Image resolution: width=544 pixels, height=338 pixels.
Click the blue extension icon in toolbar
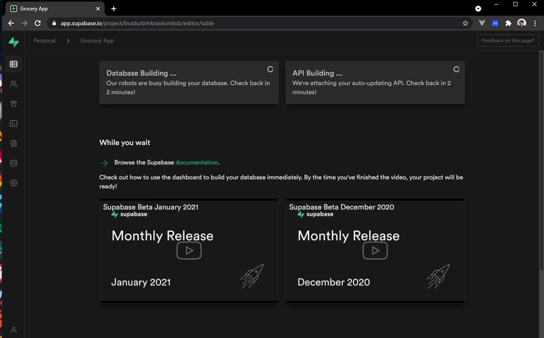click(x=495, y=23)
